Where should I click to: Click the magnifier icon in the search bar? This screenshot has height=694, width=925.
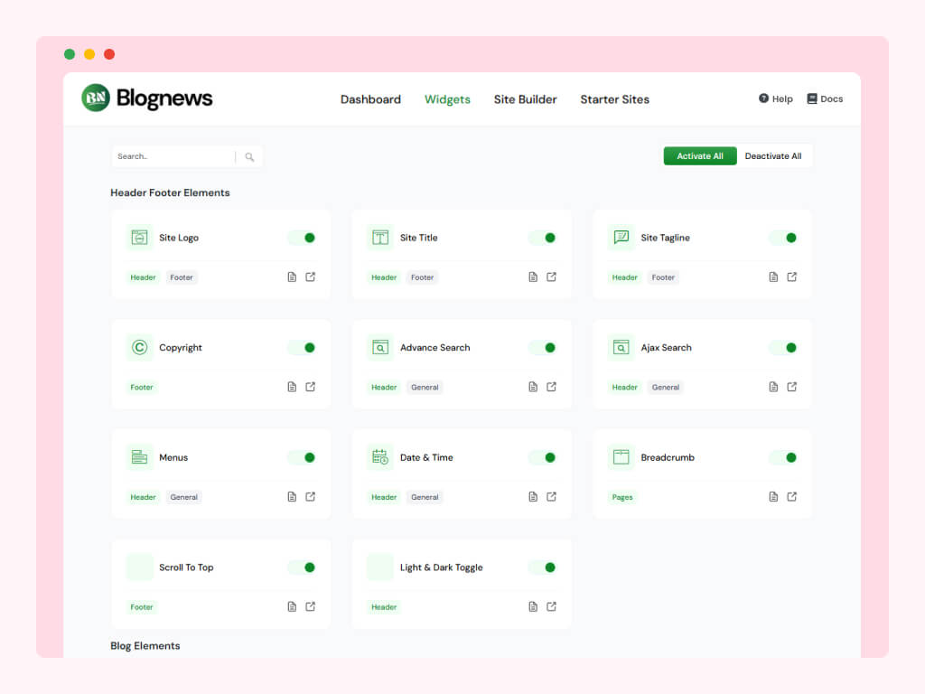(249, 156)
